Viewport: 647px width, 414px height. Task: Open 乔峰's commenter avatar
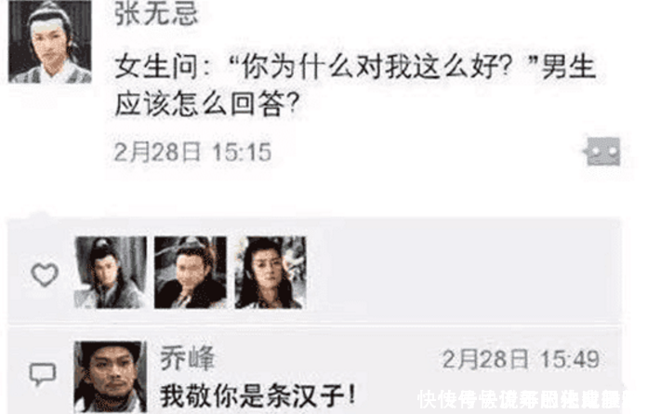(111, 377)
